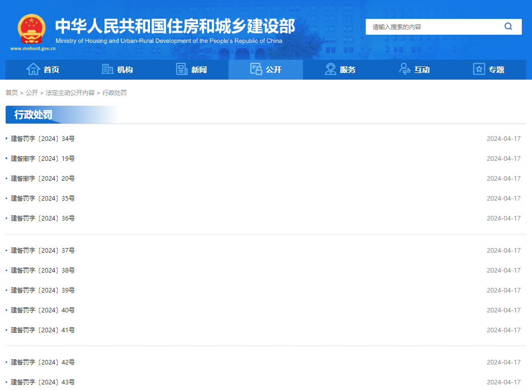Click 行政处罚 in the breadcrumb

click(114, 93)
